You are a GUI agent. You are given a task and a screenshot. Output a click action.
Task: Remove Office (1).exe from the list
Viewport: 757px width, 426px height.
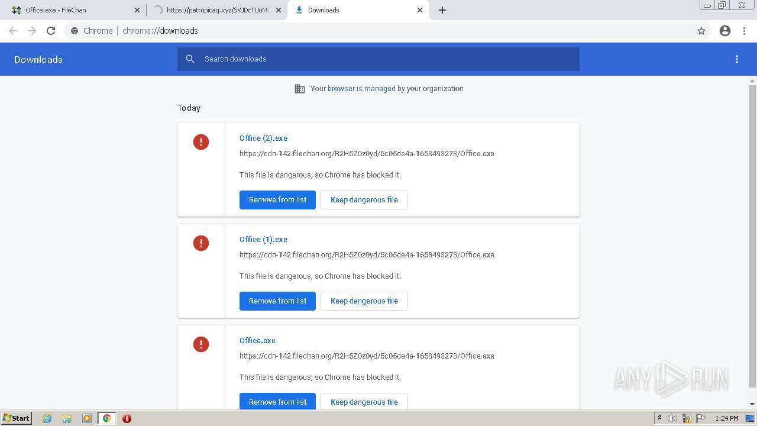pyautogui.click(x=277, y=301)
